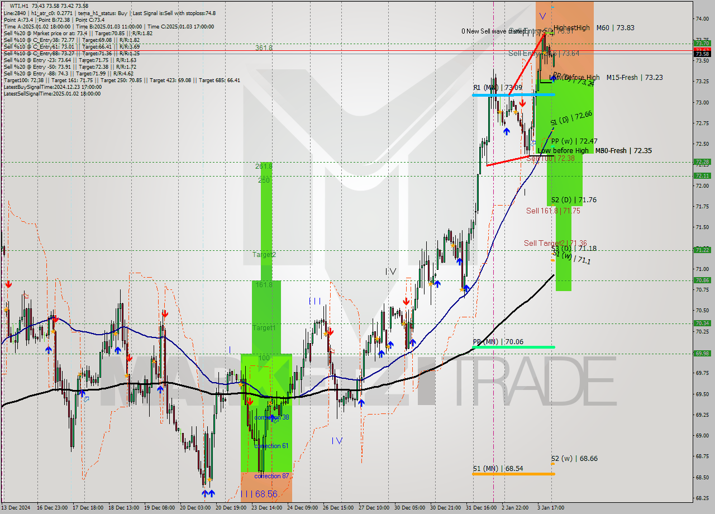Click the 'correction 61' label
The width and height of the screenshot is (715, 514).
point(271,446)
